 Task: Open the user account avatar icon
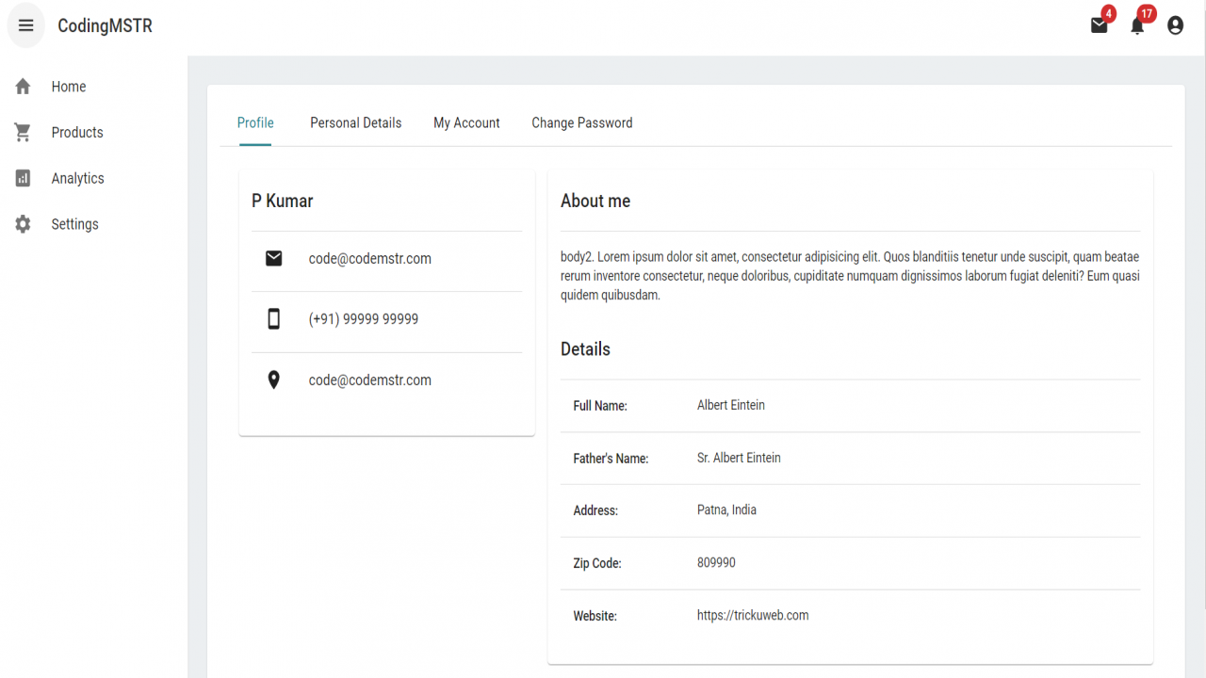(x=1175, y=25)
